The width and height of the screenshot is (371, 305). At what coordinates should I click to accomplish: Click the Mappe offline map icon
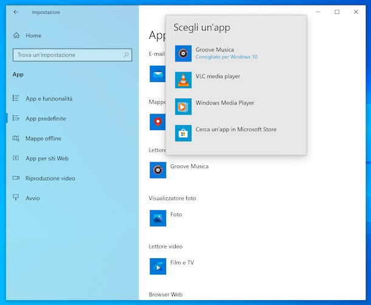[16, 138]
